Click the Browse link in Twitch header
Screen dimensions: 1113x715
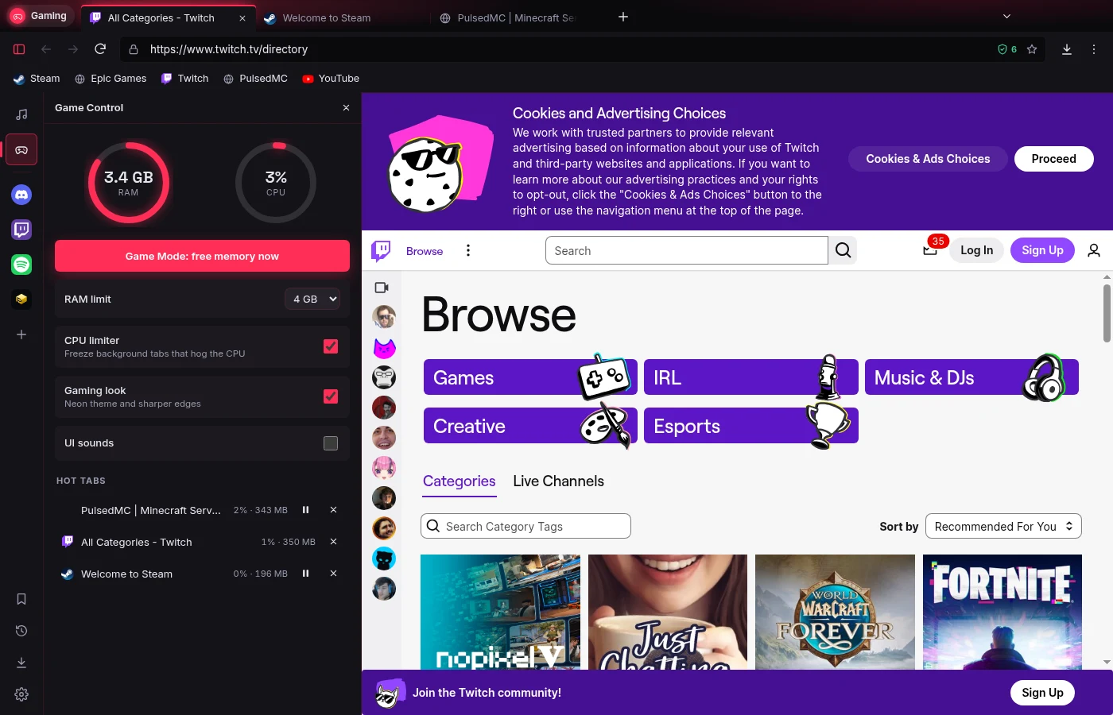pos(425,251)
